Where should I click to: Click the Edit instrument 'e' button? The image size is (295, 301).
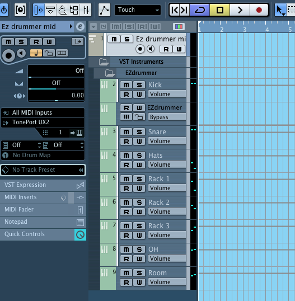80,26
